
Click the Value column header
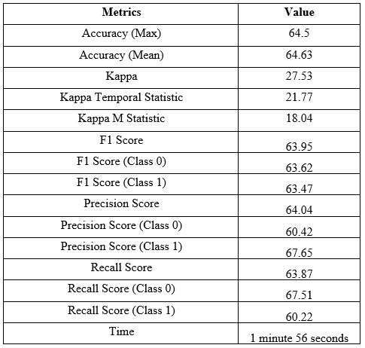coord(299,12)
